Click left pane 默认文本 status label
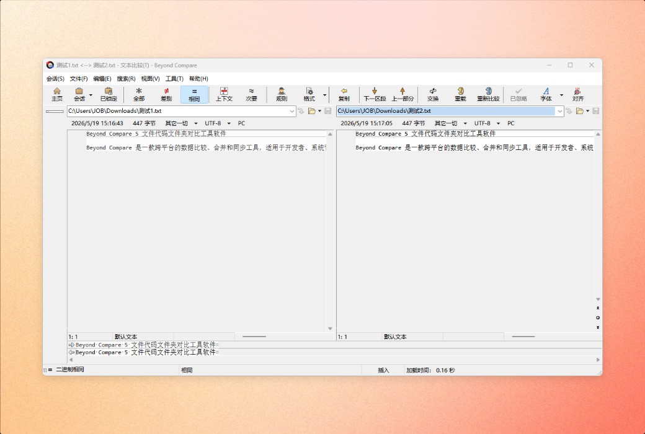This screenshot has width=645, height=434. [126, 337]
